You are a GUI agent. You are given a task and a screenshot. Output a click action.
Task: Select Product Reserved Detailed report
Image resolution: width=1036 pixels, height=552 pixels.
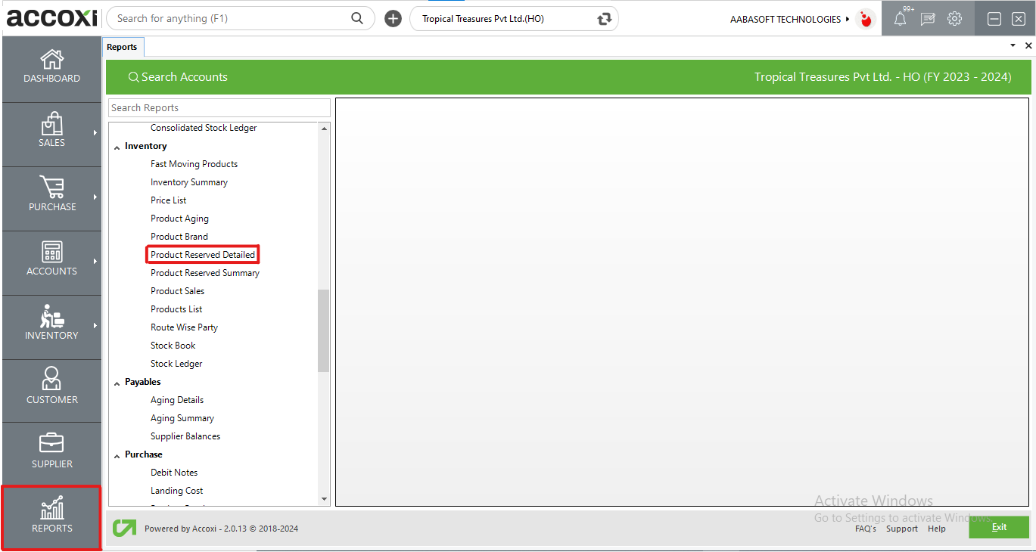pyautogui.click(x=203, y=255)
